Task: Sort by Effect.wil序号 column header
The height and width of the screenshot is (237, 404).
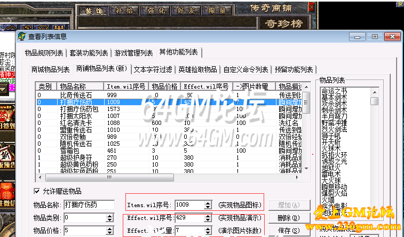Action: tap(207, 86)
